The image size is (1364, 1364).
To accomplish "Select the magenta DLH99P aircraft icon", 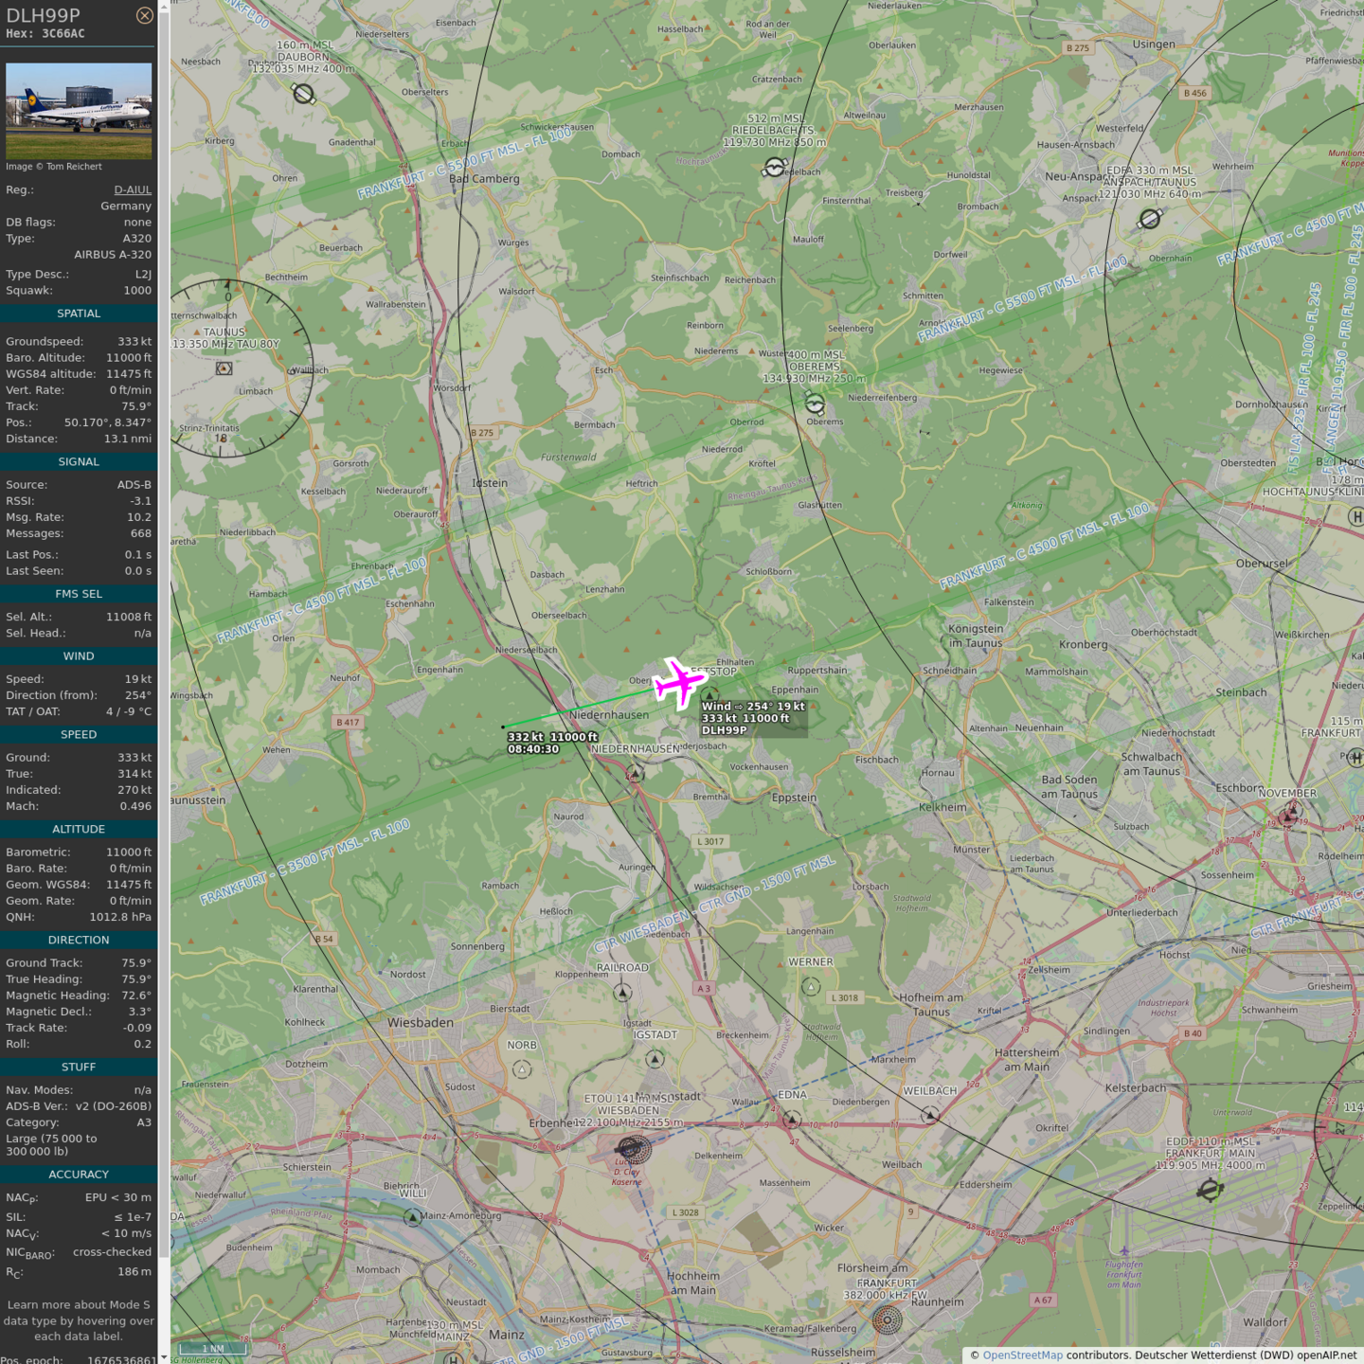I will pyautogui.click(x=678, y=682).
